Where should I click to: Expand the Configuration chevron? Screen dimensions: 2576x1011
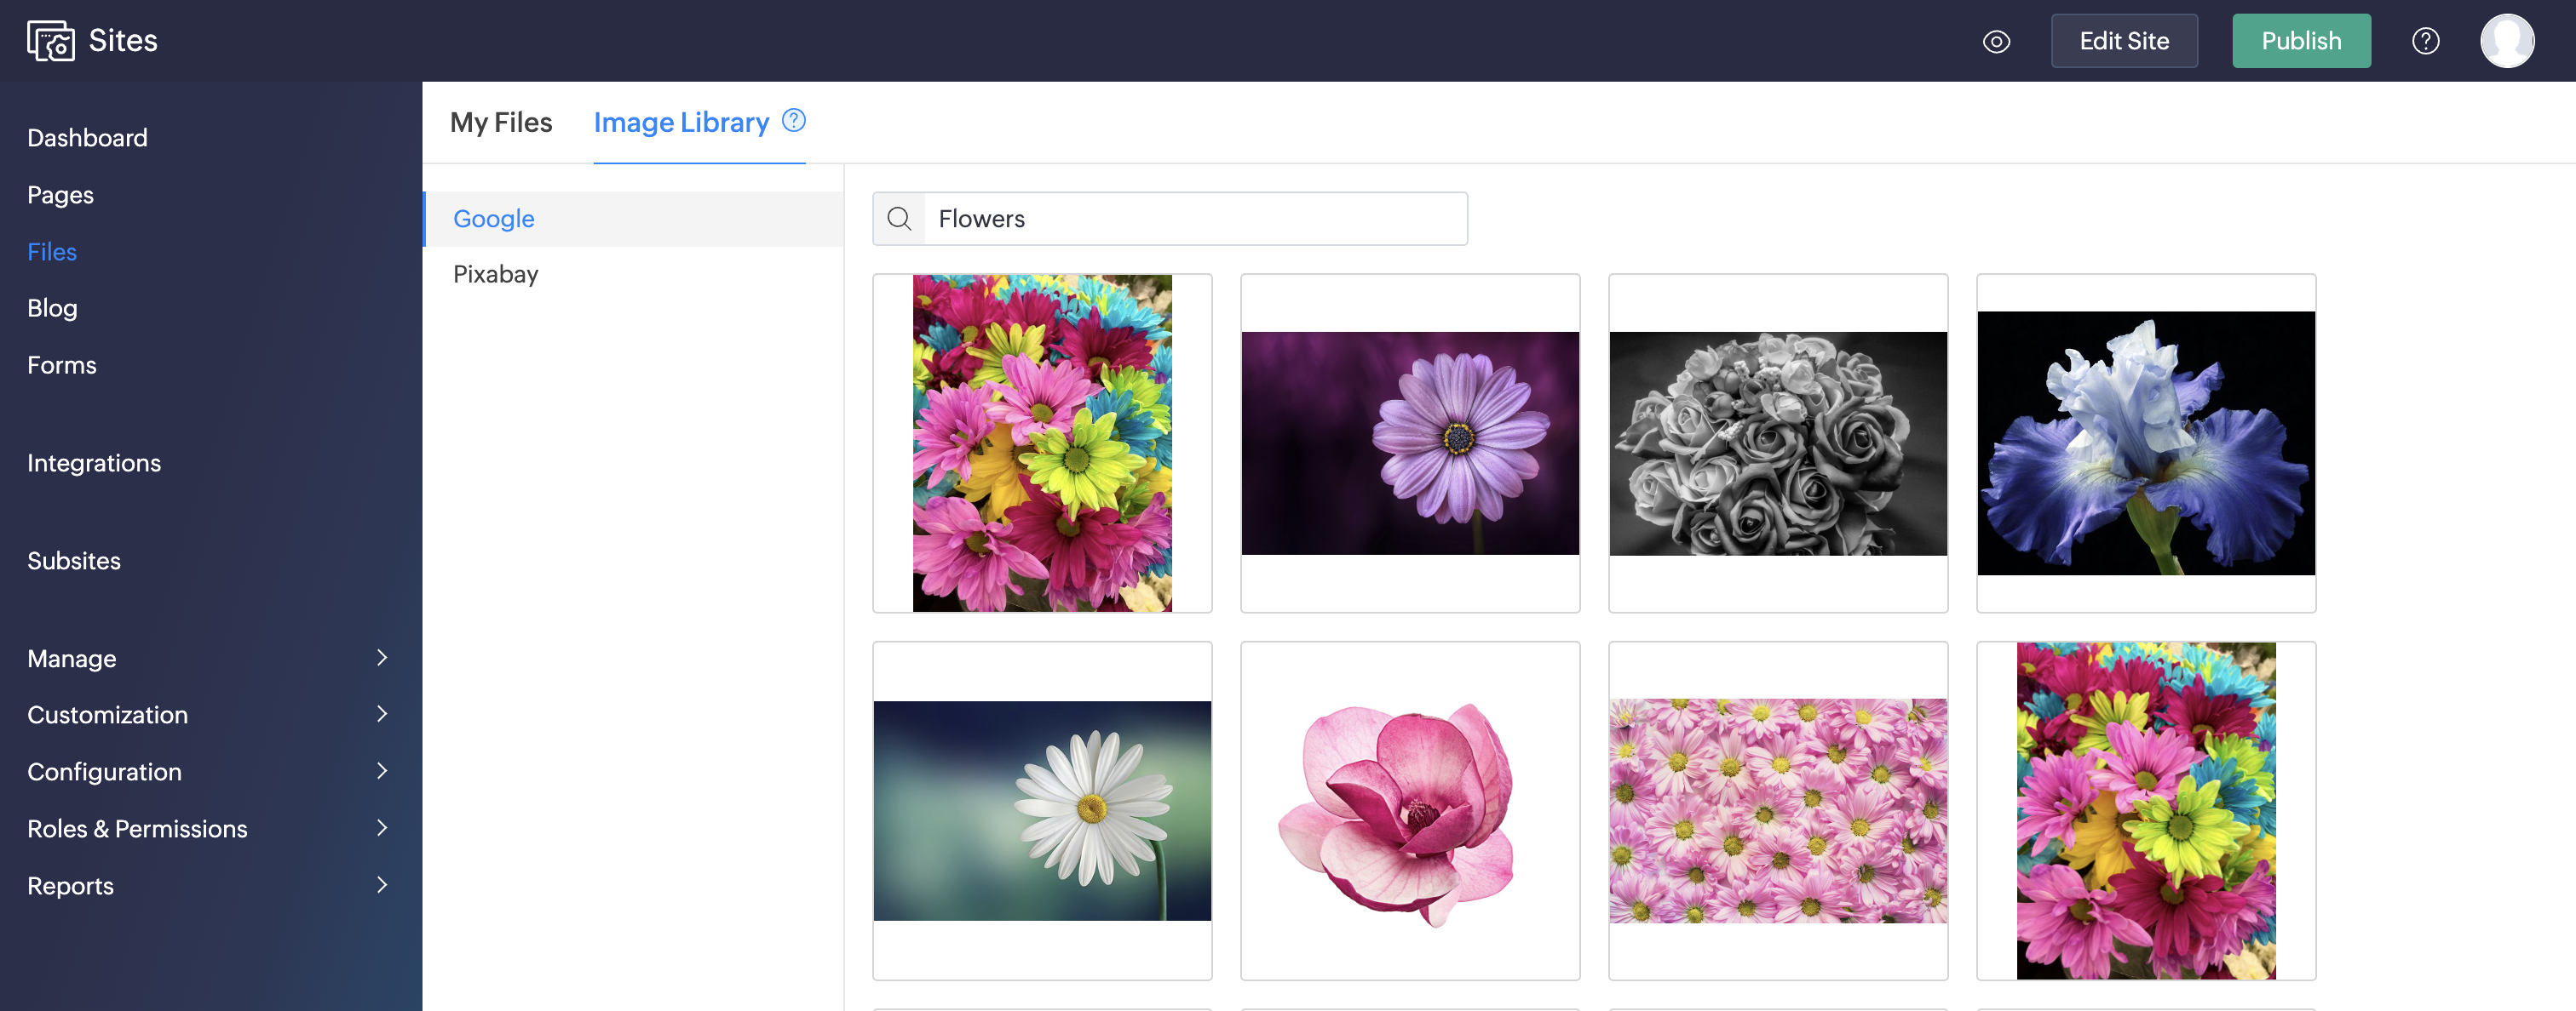pyautogui.click(x=382, y=771)
